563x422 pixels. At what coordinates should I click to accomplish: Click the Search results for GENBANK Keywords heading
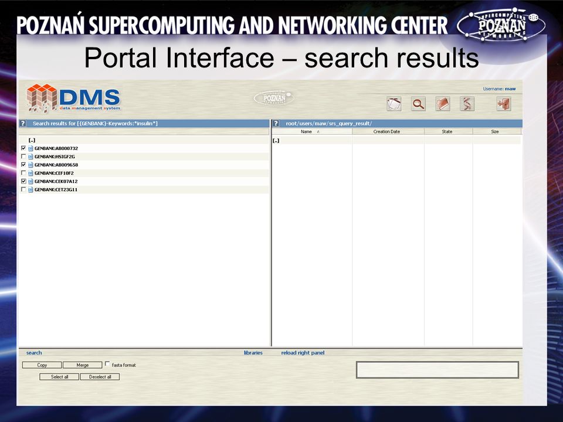click(x=95, y=124)
